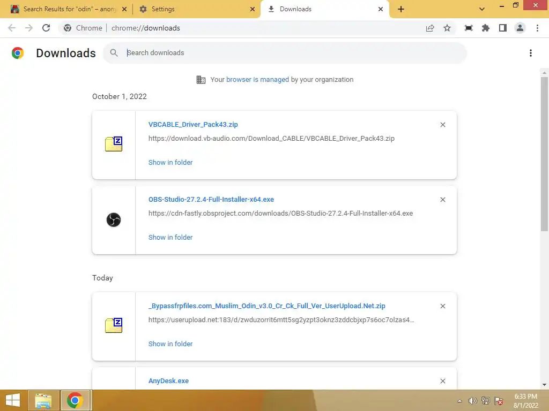Click the Chrome site info chip in address bar
Screen dimensions: 549x411
[x=83, y=28]
